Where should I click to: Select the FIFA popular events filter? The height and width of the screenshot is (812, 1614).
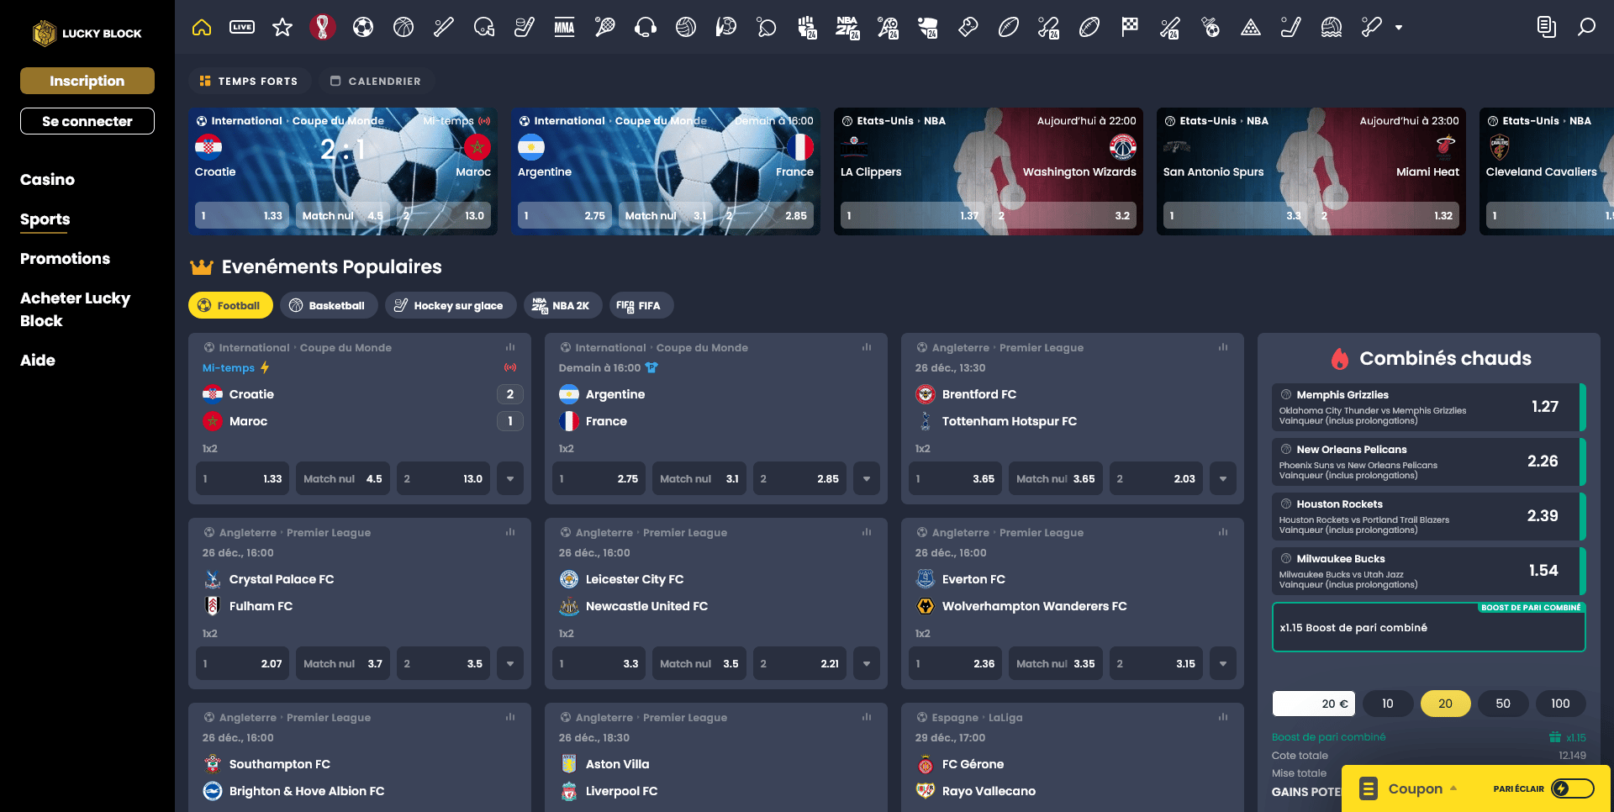tap(641, 305)
